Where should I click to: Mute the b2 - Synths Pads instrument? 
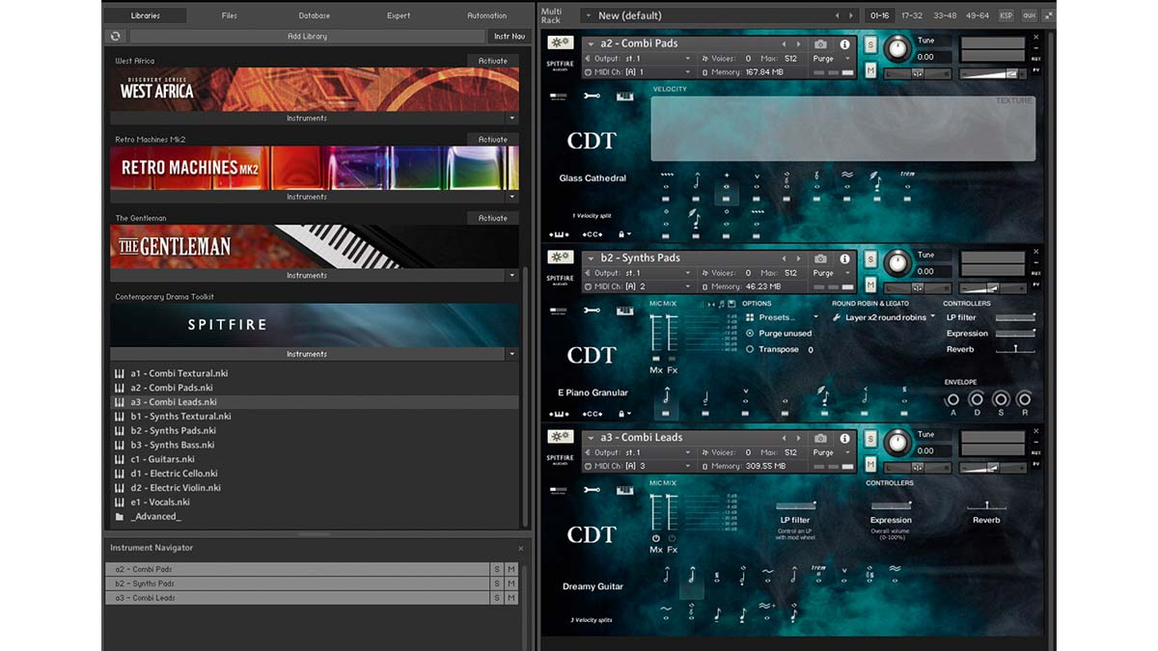pos(870,285)
